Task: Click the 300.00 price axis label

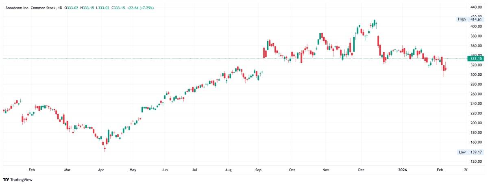Action: click(476, 75)
